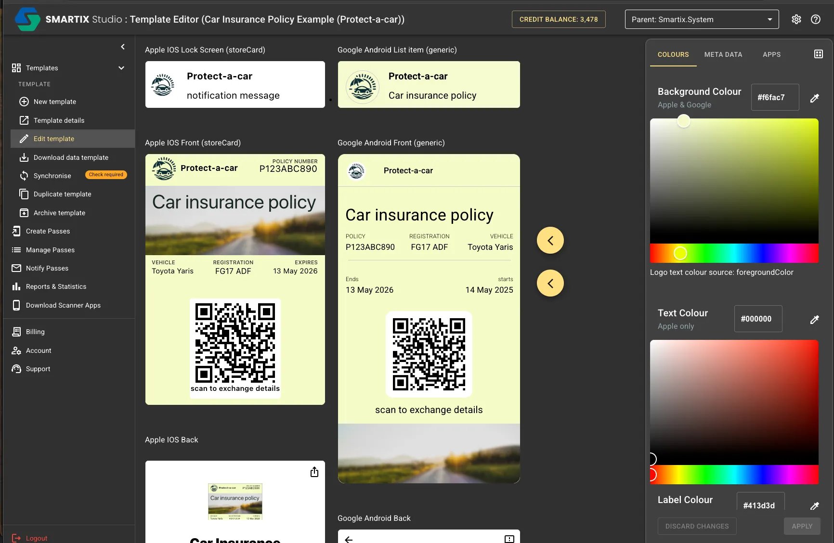The width and height of the screenshot is (834, 543).
Task: Open the help question mark icon
Action: (x=816, y=19)
